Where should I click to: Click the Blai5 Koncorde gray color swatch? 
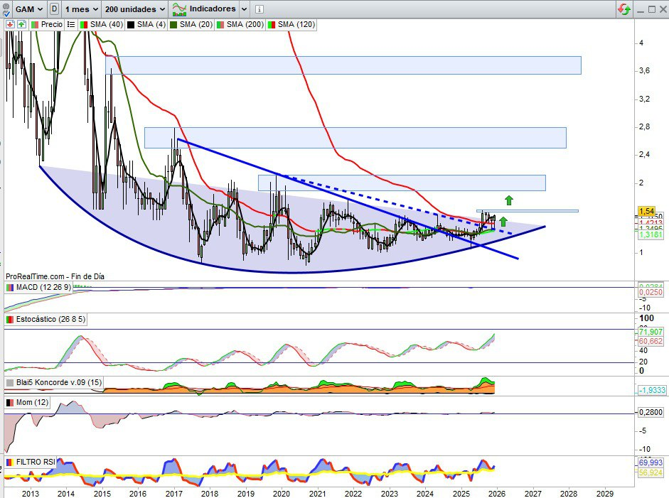click(x=10, y=383)
